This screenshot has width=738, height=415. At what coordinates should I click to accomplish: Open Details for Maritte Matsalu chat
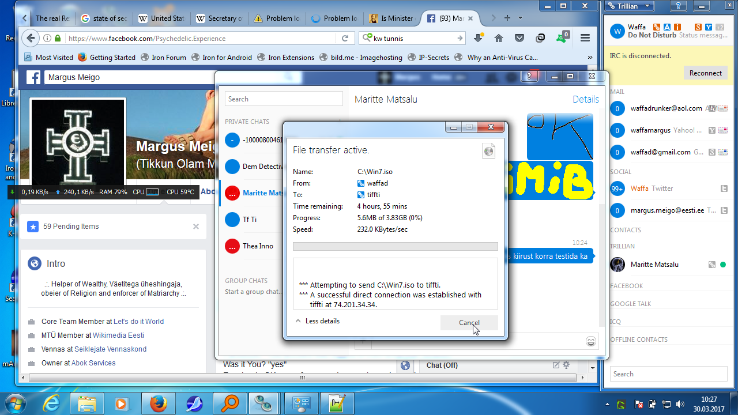(585, 99)
